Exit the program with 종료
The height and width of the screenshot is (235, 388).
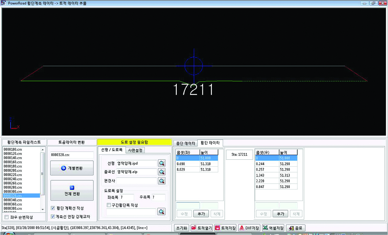[296, 228]
